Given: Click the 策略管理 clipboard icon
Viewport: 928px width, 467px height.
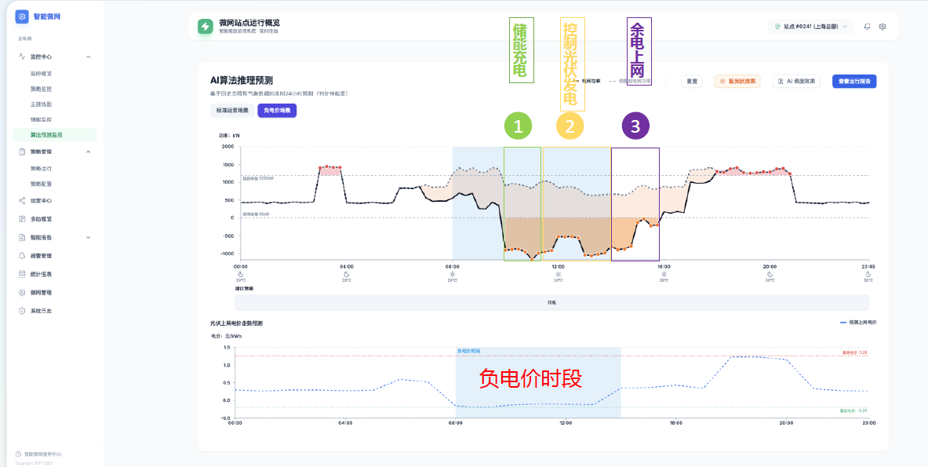Looking at the screenshot, I should [22, 151].
